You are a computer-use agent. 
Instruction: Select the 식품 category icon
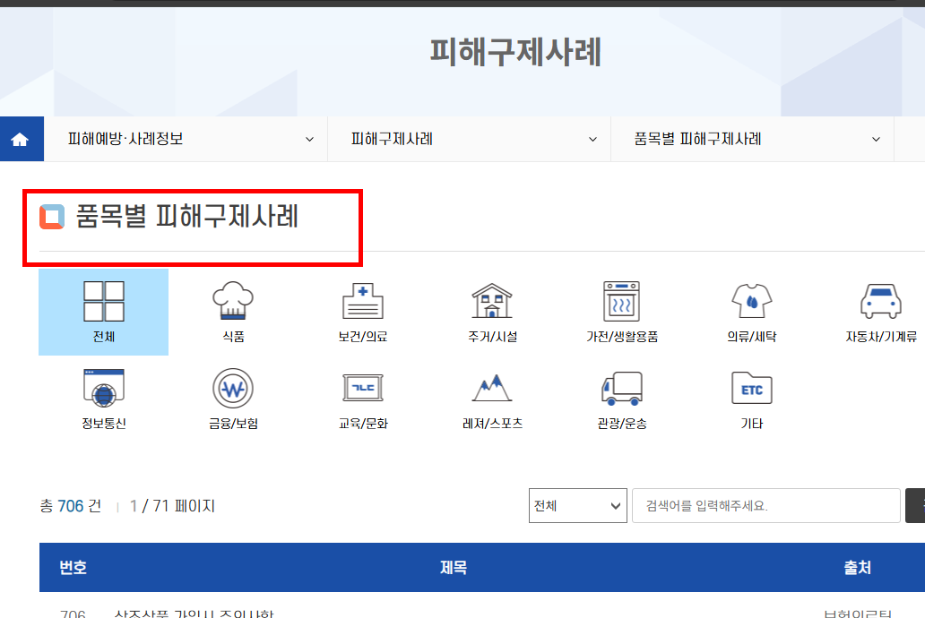(232, 309)
